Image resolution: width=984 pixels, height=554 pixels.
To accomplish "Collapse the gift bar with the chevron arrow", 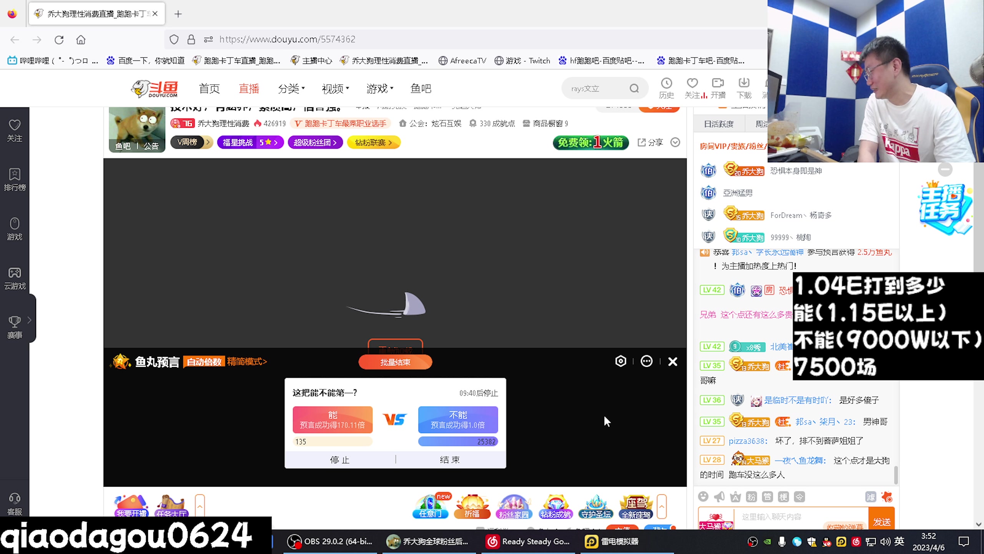I will click(x=661, y=506).
